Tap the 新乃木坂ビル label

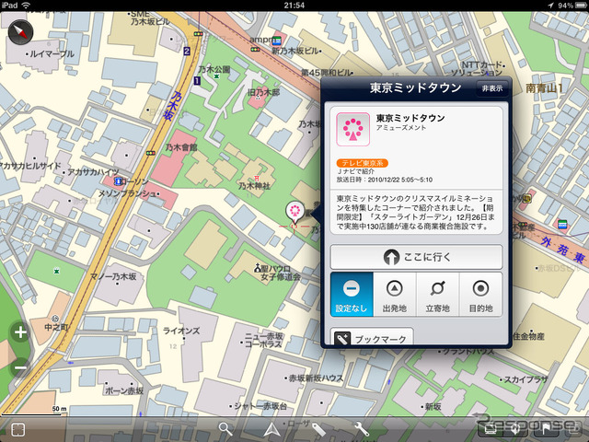(294, 51)
